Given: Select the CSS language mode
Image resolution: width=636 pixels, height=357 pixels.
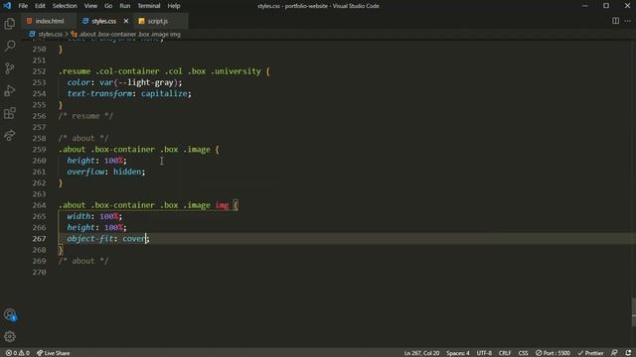Looking at the screenshot, I should 524,353.
